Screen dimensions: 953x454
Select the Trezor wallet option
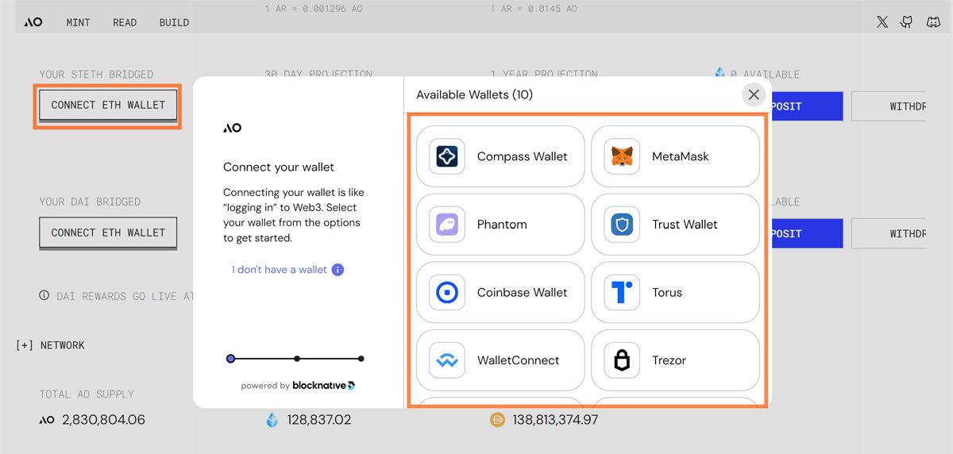(x=676, y=360)
